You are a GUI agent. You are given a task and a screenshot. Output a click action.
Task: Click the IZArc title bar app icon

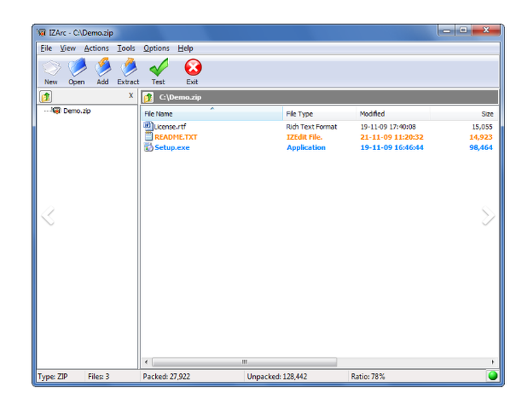[42, 33]
